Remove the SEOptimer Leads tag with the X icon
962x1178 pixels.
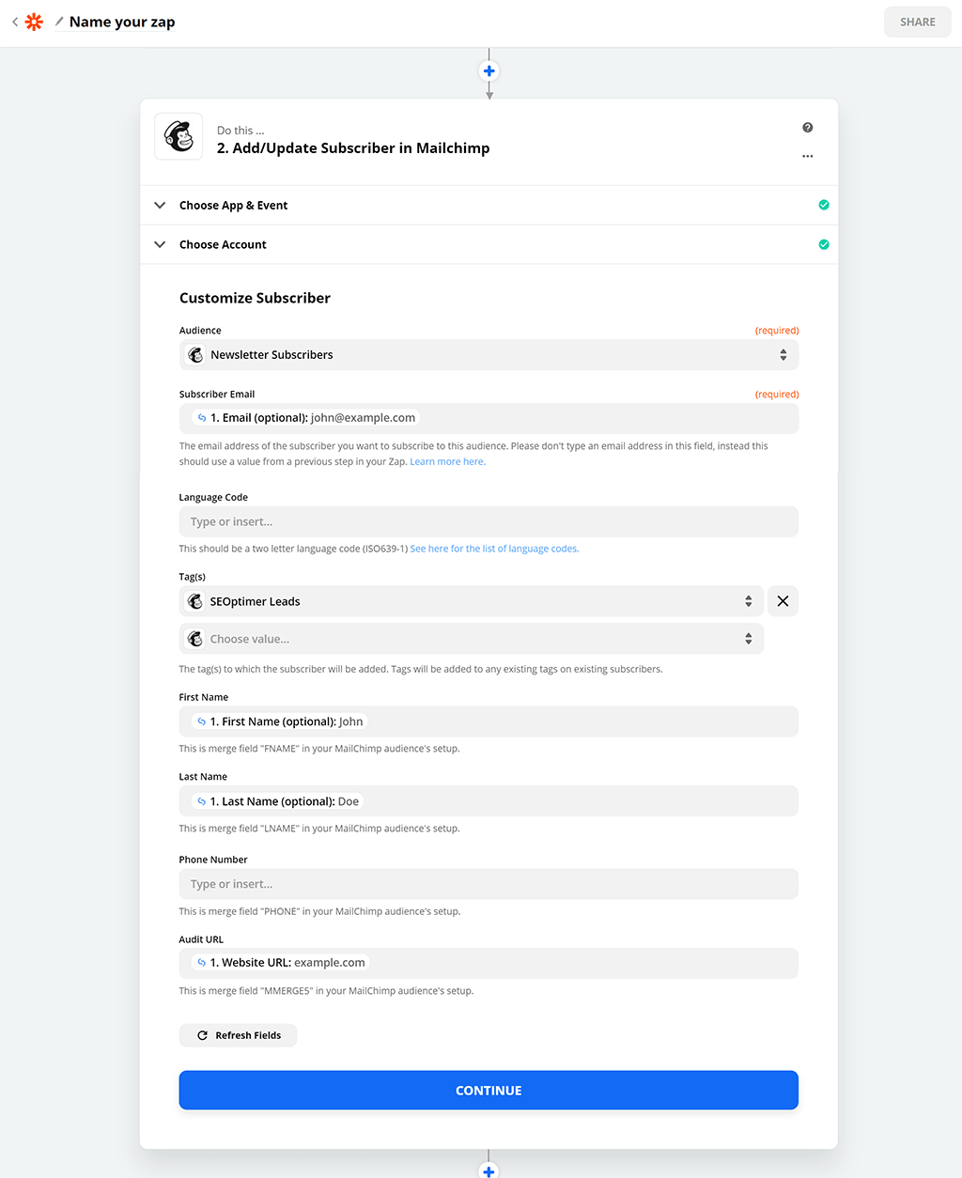tap(783, 600)
